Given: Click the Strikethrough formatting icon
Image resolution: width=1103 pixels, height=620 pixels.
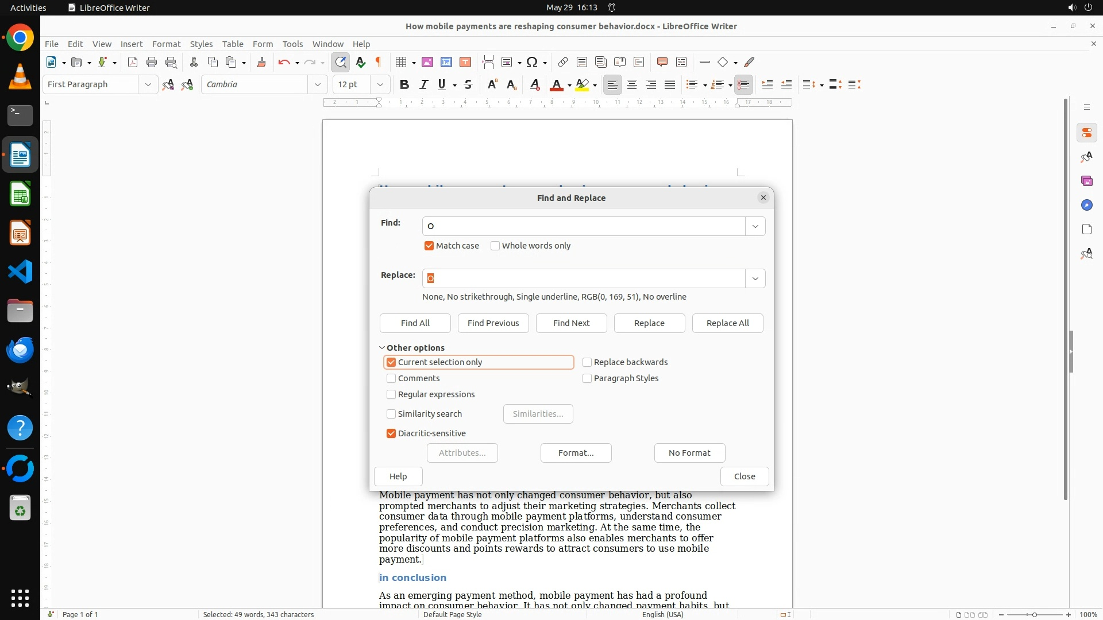Looking at the screenshot, I should (x=468, y=85).
